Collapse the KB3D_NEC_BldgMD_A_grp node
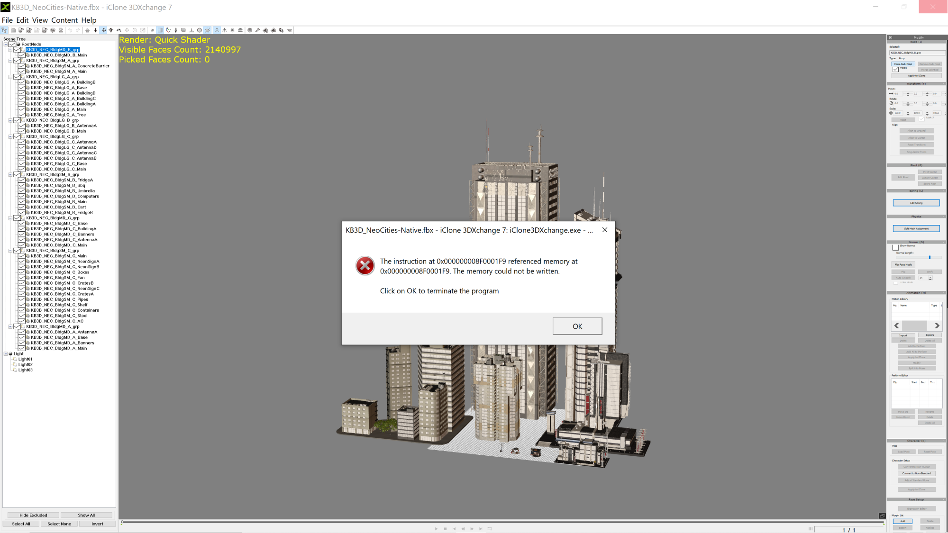 point(10,326)
